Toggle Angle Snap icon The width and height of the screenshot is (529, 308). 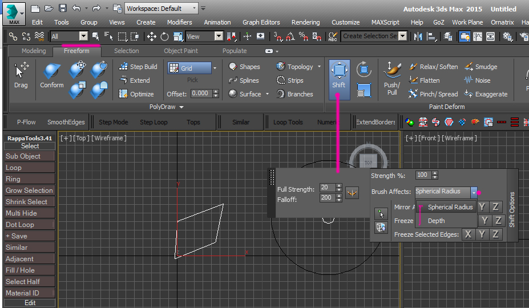290,37
